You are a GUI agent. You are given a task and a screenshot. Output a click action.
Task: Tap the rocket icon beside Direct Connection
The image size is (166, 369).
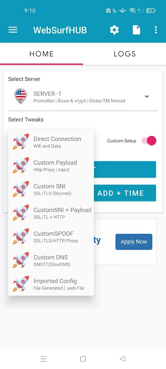[x=21, y=142]
